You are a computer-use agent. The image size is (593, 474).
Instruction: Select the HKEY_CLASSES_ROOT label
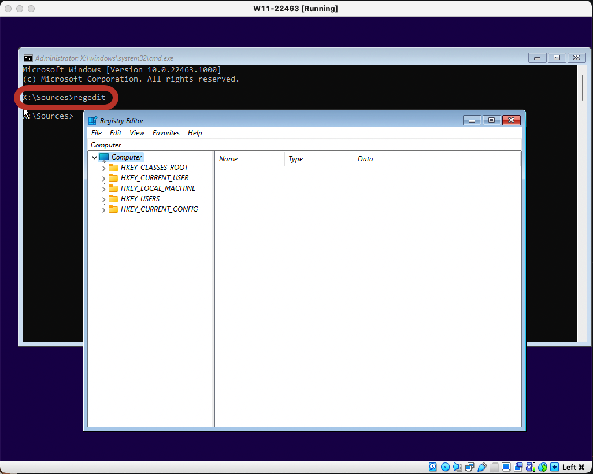coord(154,167)
